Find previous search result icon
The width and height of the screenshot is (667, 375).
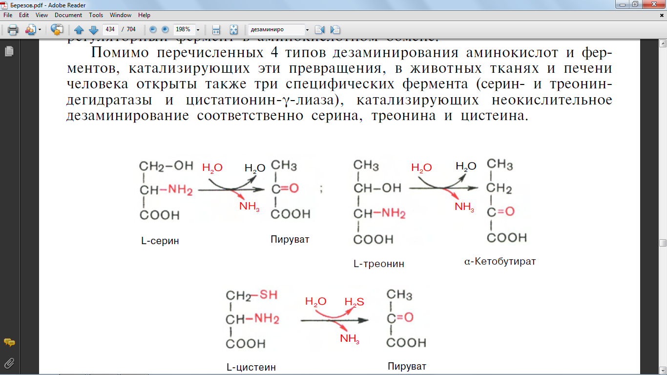319,29
